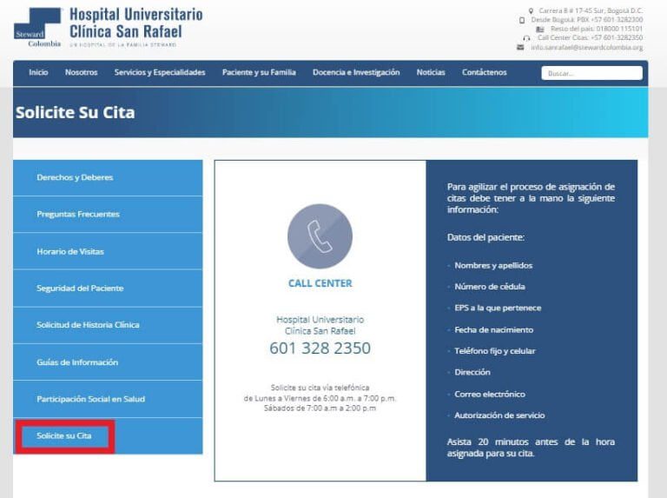Open the Paciente y su Familia menu

[x=259, y=72]
